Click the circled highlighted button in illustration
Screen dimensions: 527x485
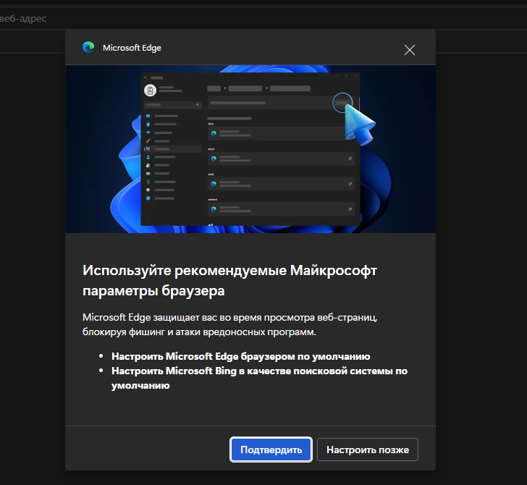pos(342,103)
